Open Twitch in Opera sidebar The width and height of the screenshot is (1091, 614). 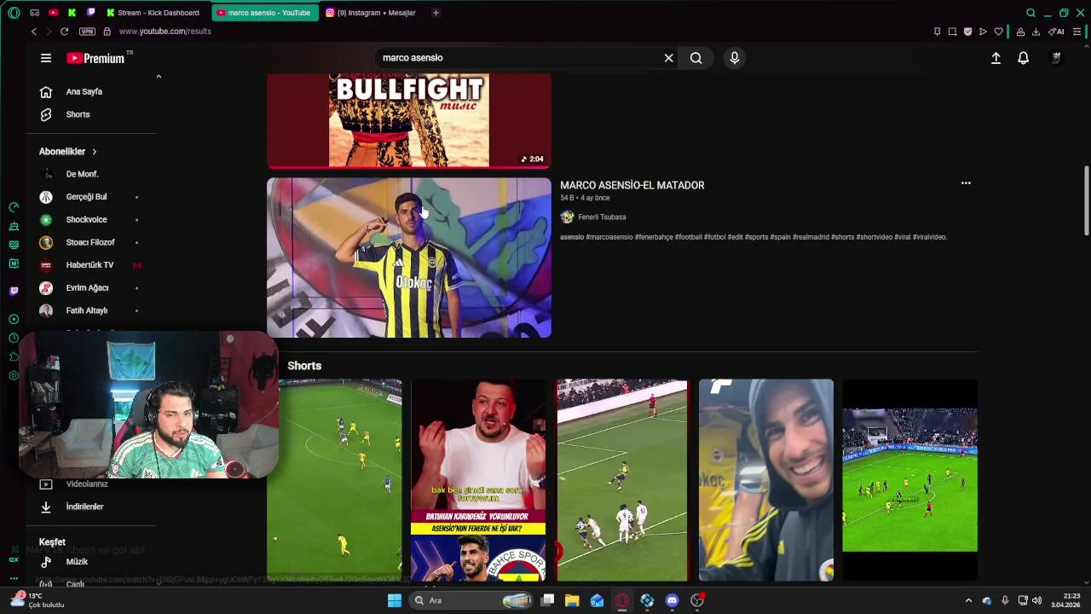tap(14, 291)
